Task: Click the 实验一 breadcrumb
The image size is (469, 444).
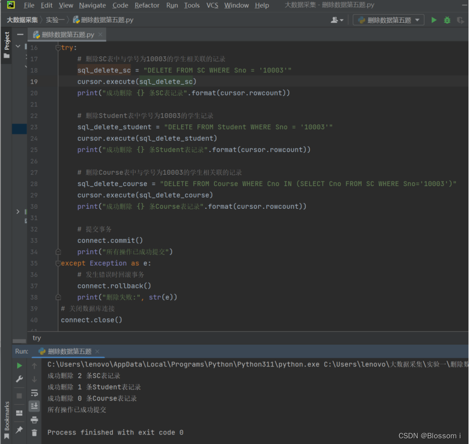Action: click(55, 20)
